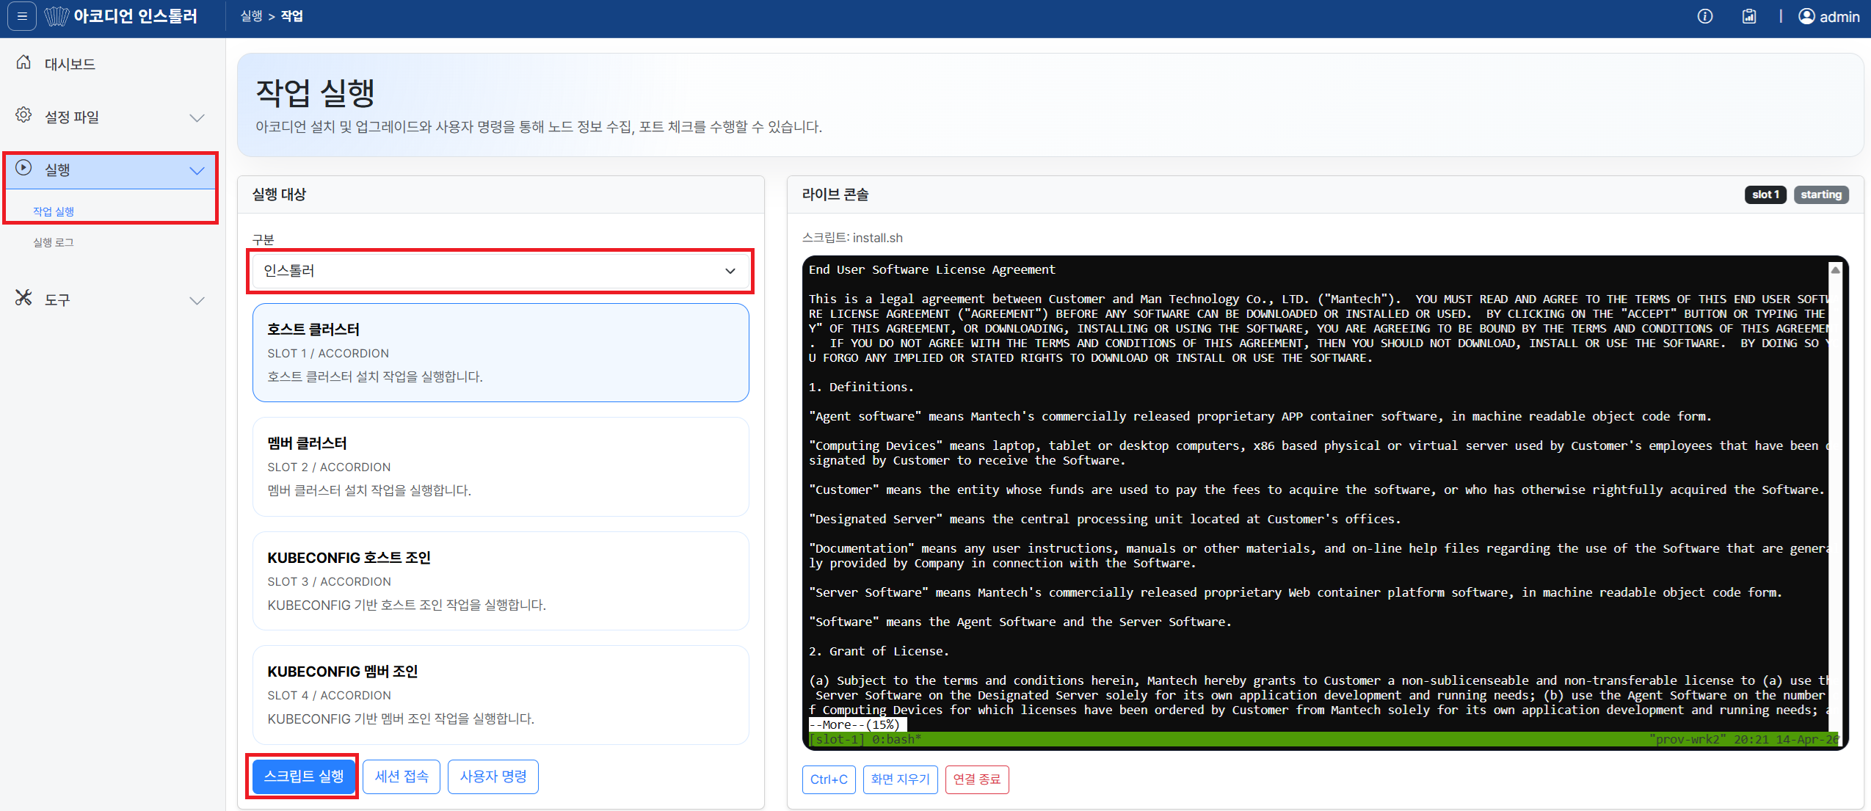The image size is (1871, 811).
Task: Click the 실행 breadcrumb link
Action: click(x=251, y=16)
